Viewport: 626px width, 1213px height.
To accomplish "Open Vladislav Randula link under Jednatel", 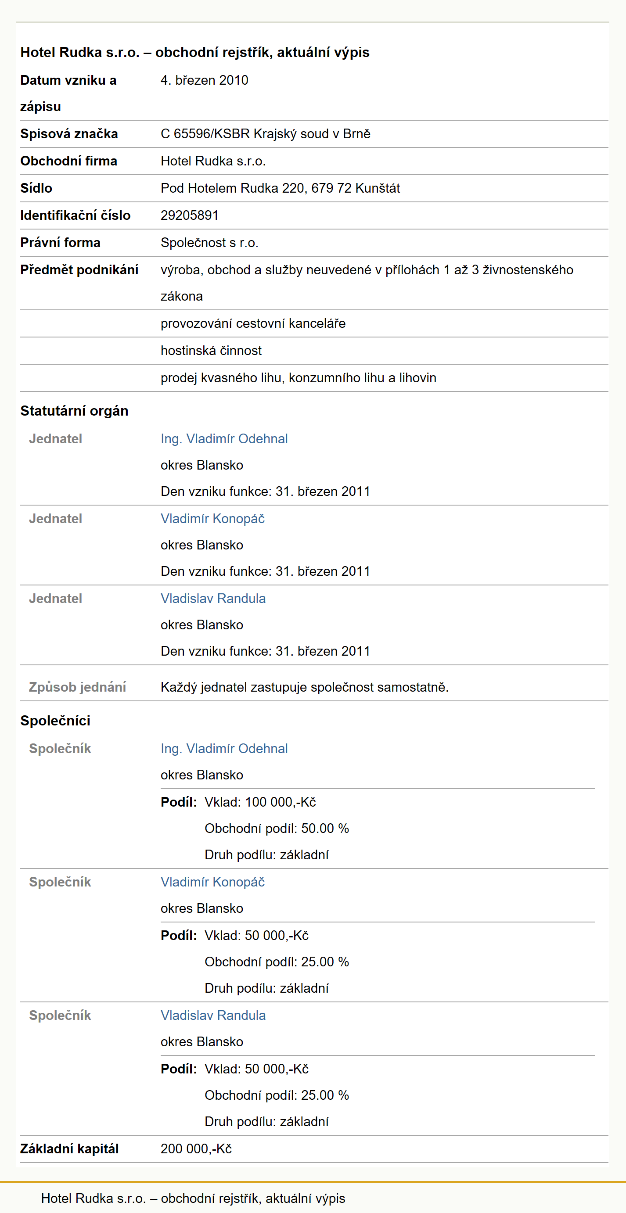I will (213, 599).
